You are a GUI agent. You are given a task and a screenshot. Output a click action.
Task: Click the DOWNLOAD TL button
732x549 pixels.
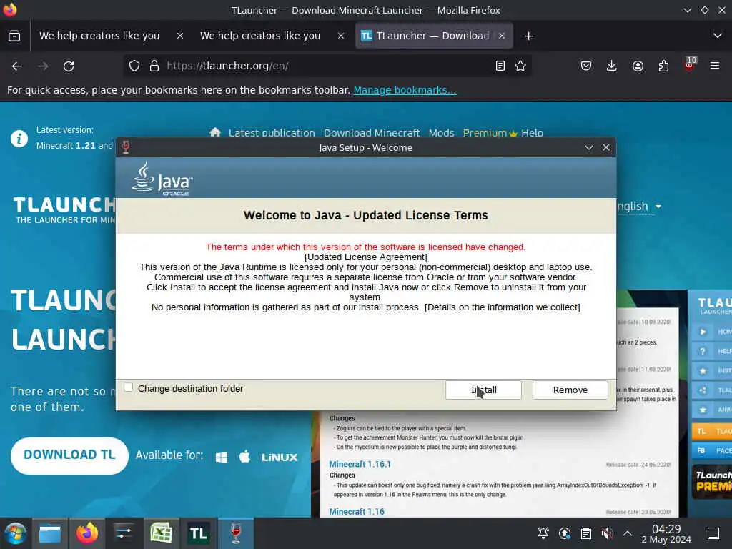69,455
